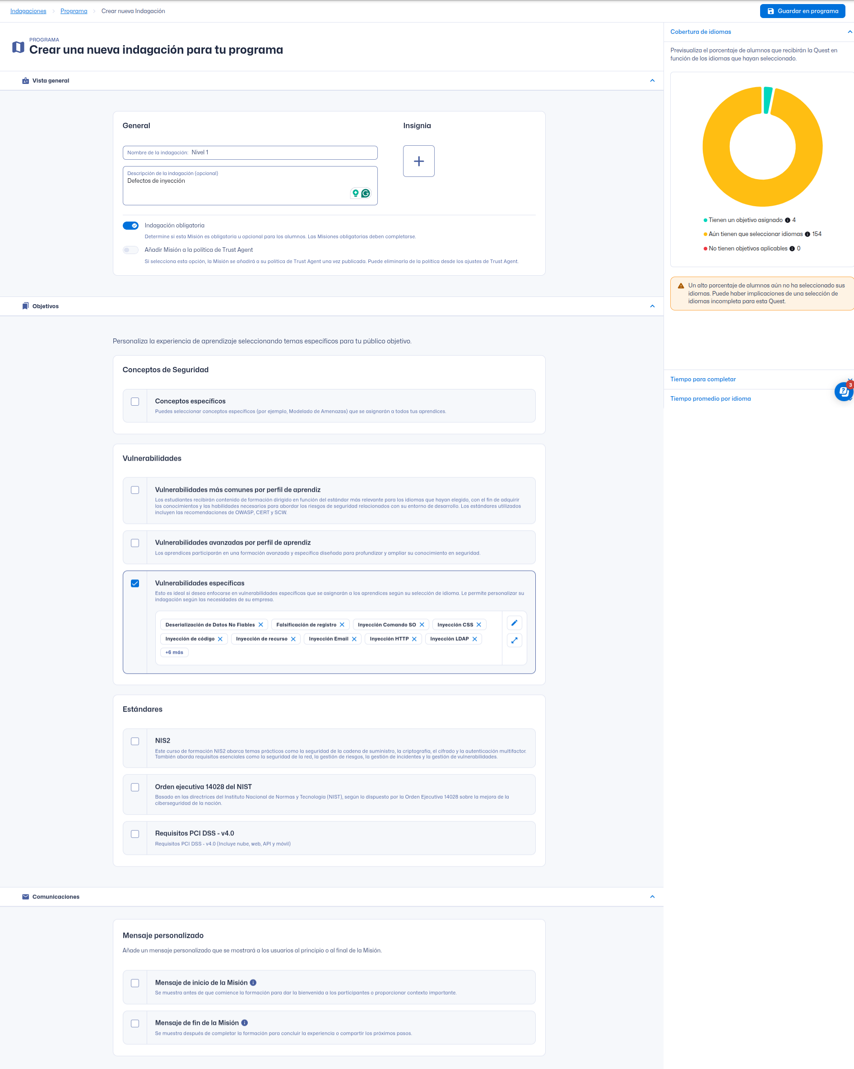Viewport: 854px width, 1069px height.
Task: Show the +6 más hidden tags
Action: [x=174, y=653]
